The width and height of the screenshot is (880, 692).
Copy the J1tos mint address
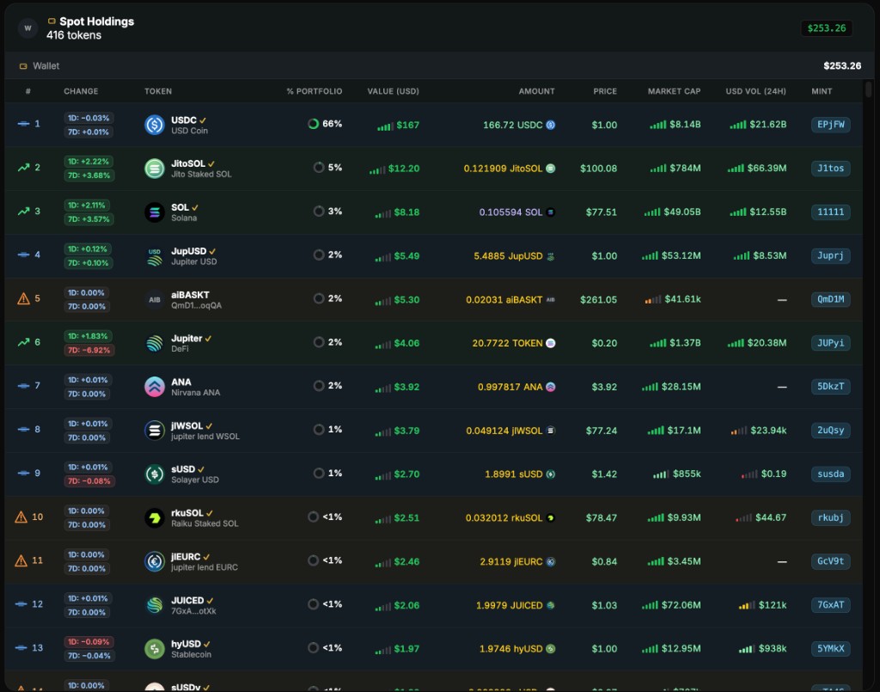(831, 168)
